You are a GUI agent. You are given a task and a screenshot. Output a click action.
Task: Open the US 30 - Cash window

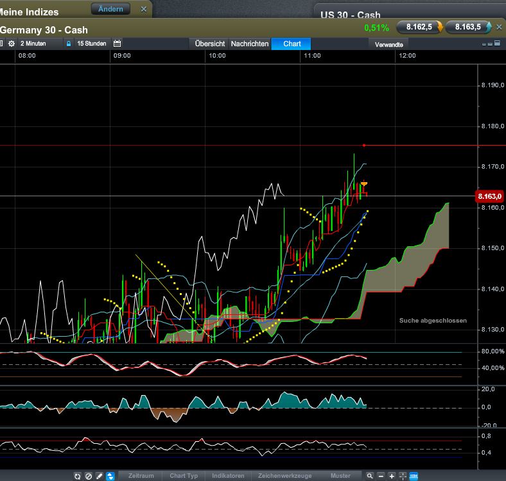coord(350,15)
